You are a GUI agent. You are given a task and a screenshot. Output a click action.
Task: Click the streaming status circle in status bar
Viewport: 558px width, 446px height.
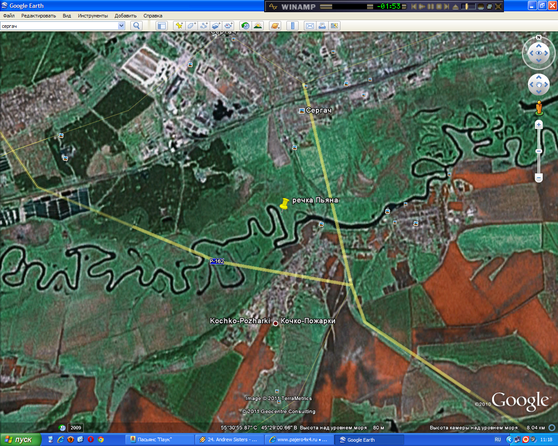(x=551, y=428)
